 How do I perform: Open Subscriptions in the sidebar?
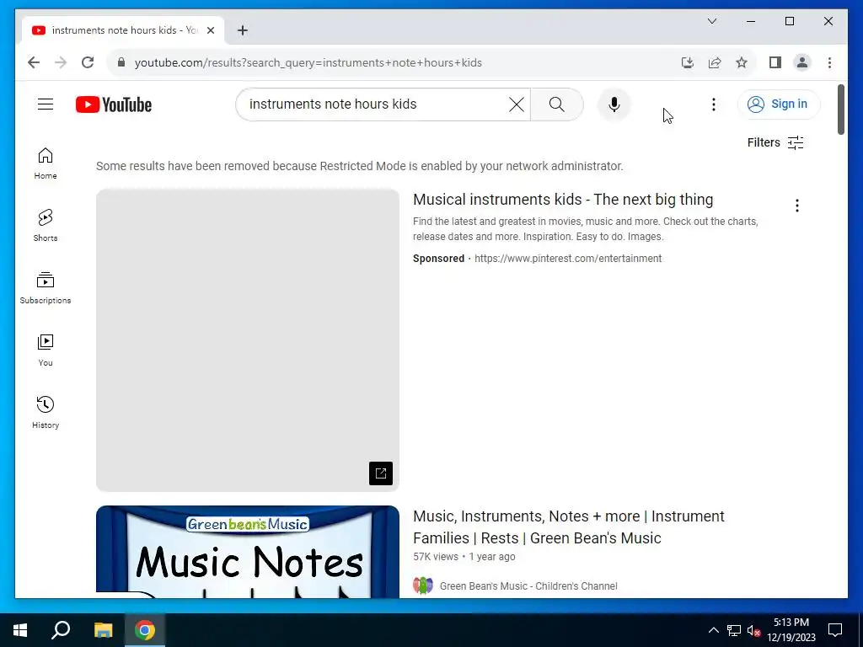(46, 288)
